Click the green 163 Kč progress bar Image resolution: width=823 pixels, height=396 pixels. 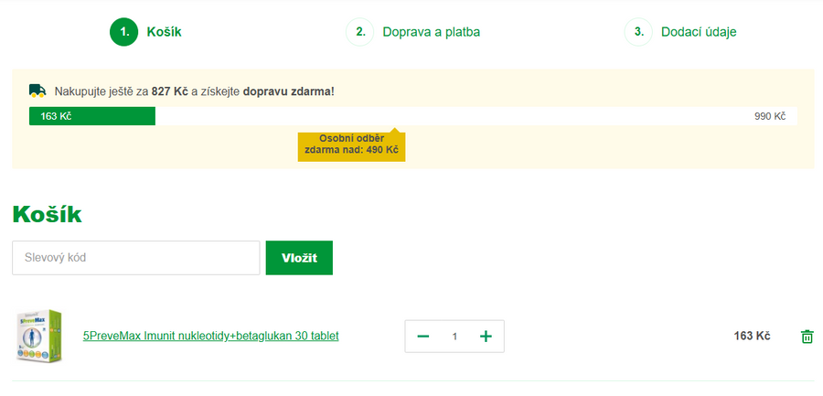click(92, 116)
